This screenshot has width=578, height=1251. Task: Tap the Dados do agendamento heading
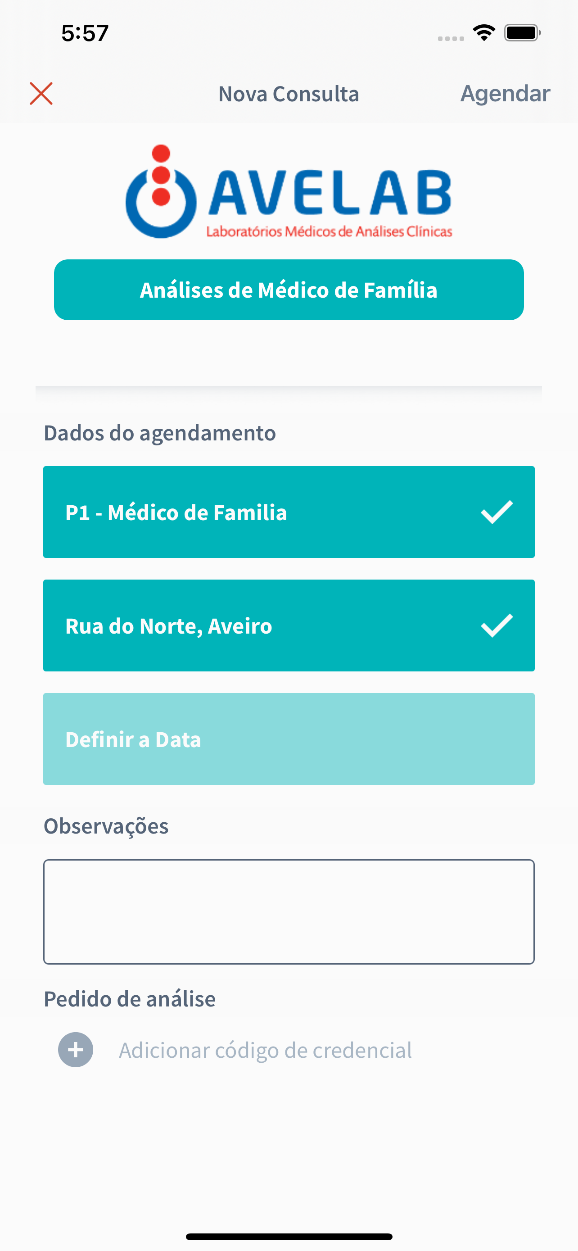click(160, 433)
